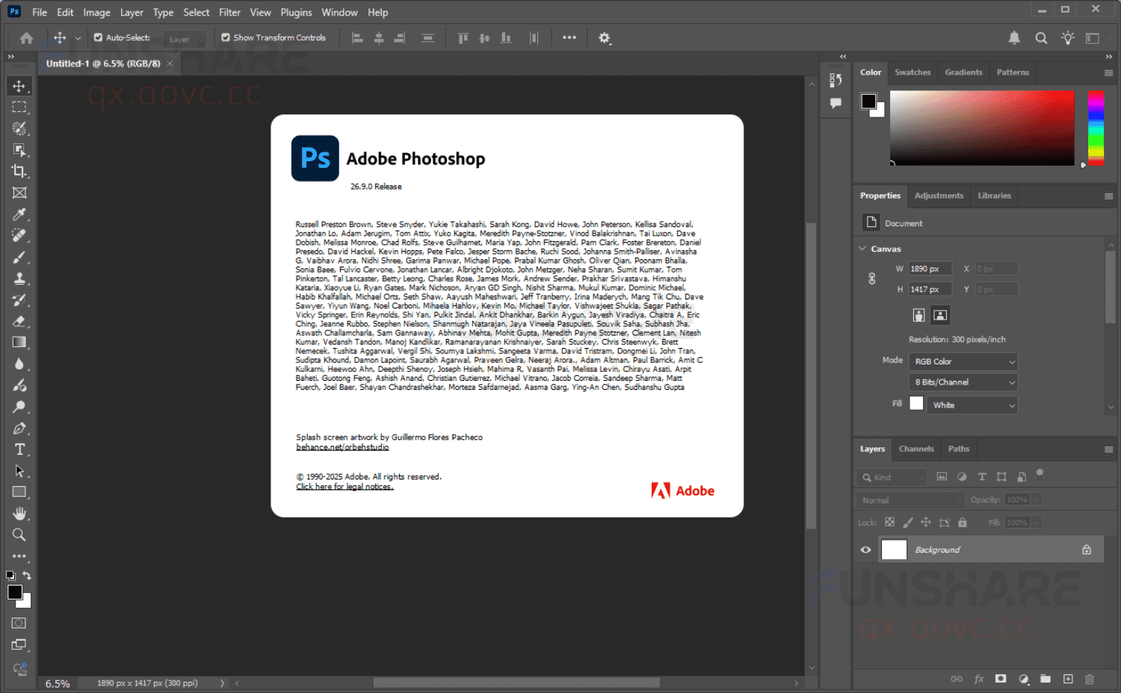1121x693 pixels.
Task: Switch to the Channels tab
Action: click(916, 449)
